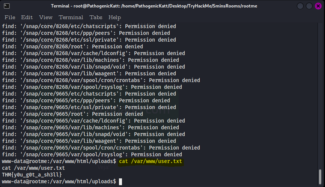Click the window title bar text

tap(162, 6)
